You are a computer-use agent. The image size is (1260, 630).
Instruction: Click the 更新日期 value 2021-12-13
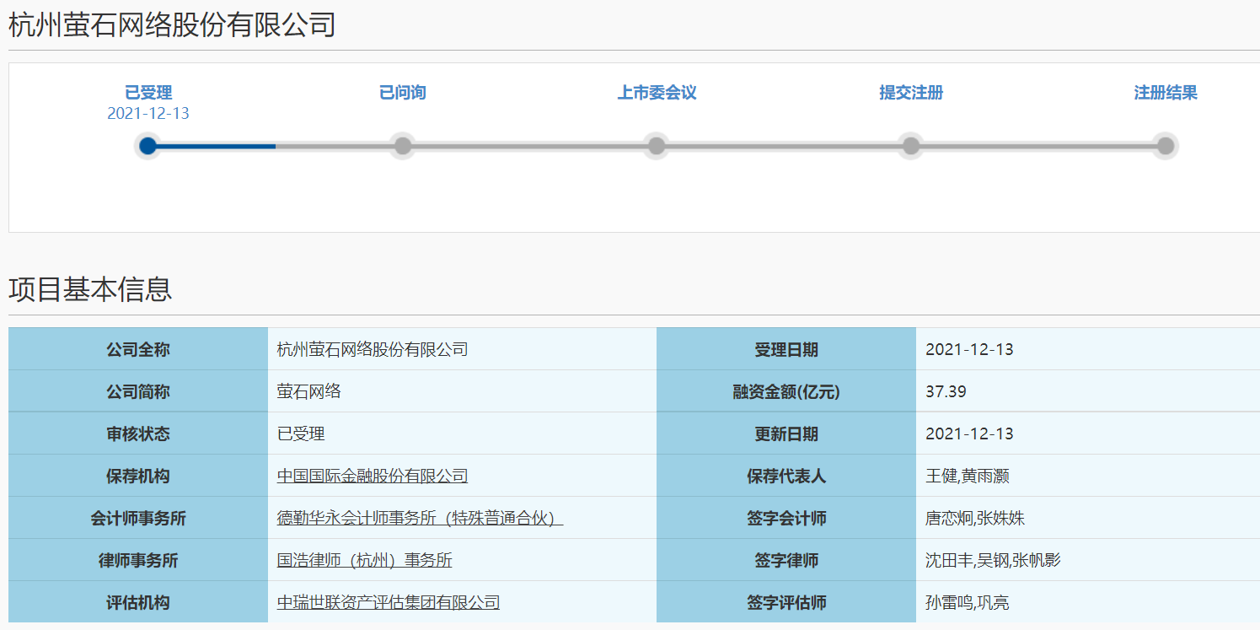coord(969,433)
